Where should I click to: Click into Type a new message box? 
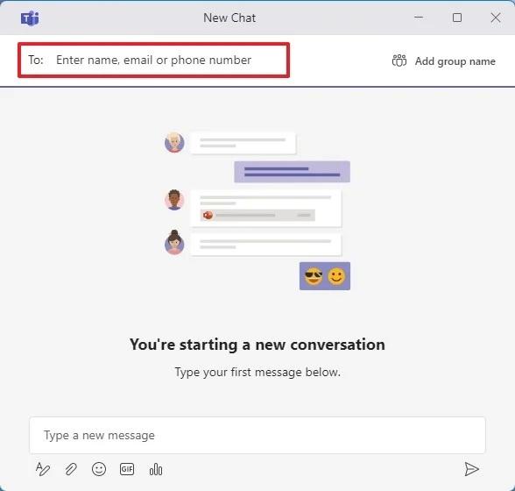point(257,435)
